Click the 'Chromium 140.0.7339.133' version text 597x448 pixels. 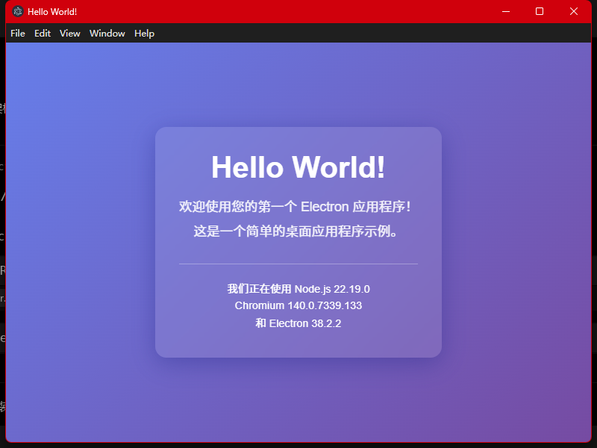click(x=298, y=305)
